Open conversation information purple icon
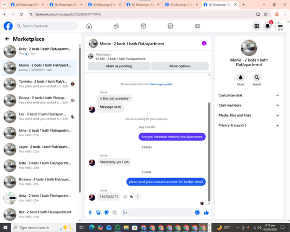 (204, 43)
